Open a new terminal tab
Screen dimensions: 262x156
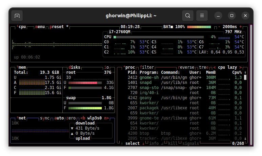coord(17,16)
